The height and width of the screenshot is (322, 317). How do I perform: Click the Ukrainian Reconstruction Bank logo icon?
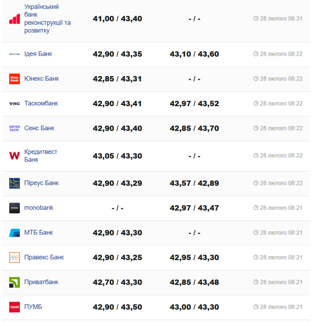pyautogui.click(x=14, y=19)
